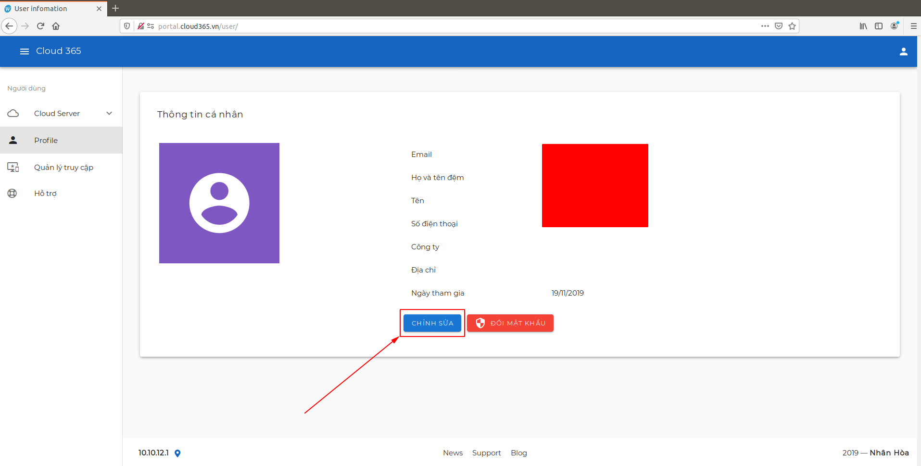Open the Support footer link
Screen dimensions: 921x466
click(486, 453)
